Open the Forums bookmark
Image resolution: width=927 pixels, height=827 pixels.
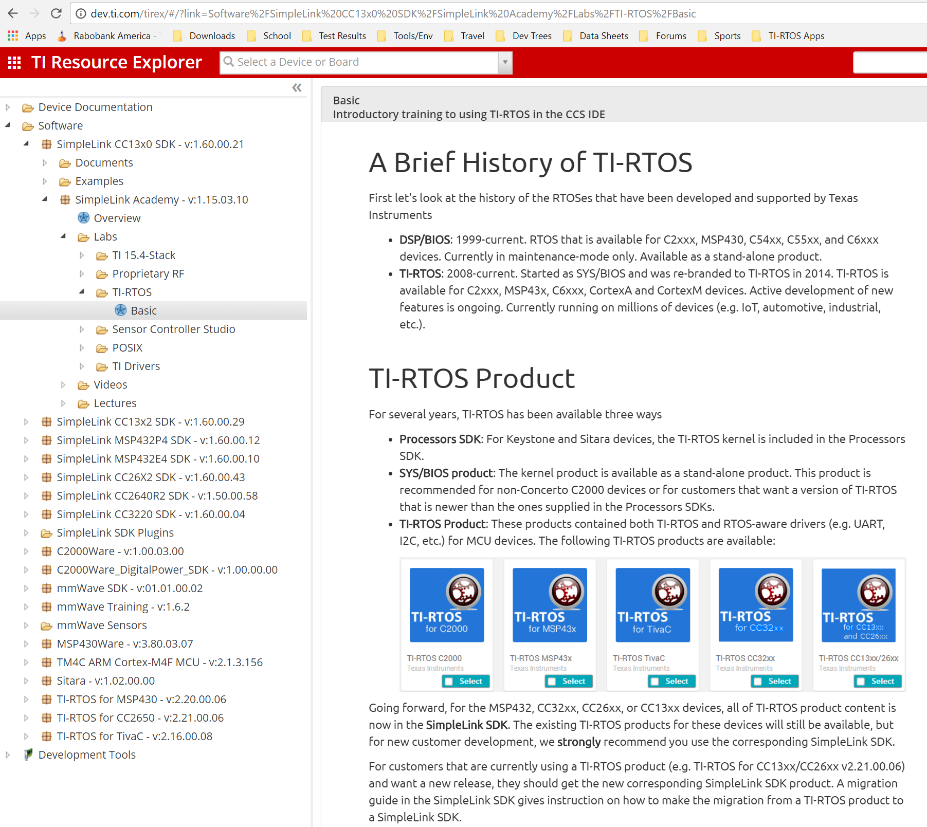663,35
